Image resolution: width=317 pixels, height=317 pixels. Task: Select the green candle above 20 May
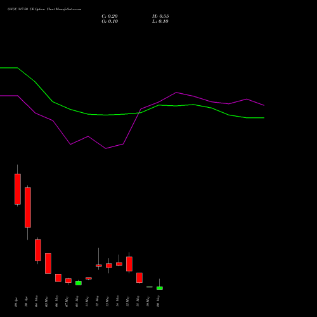160,288
